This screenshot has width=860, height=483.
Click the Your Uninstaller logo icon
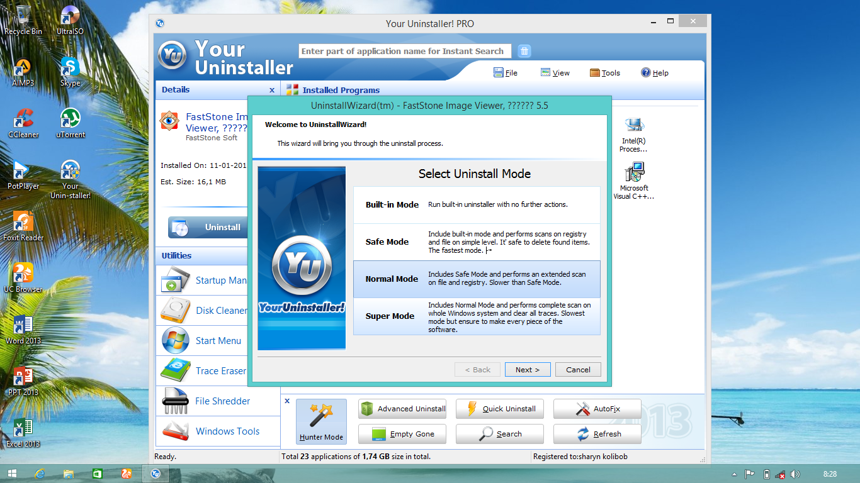pyautogui.click(x=172, y=55)
